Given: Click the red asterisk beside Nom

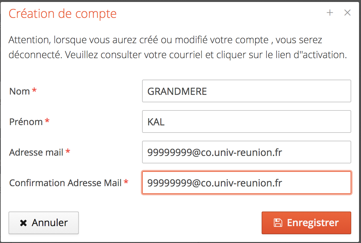Looking at the screenshot, I should (34, 90).
